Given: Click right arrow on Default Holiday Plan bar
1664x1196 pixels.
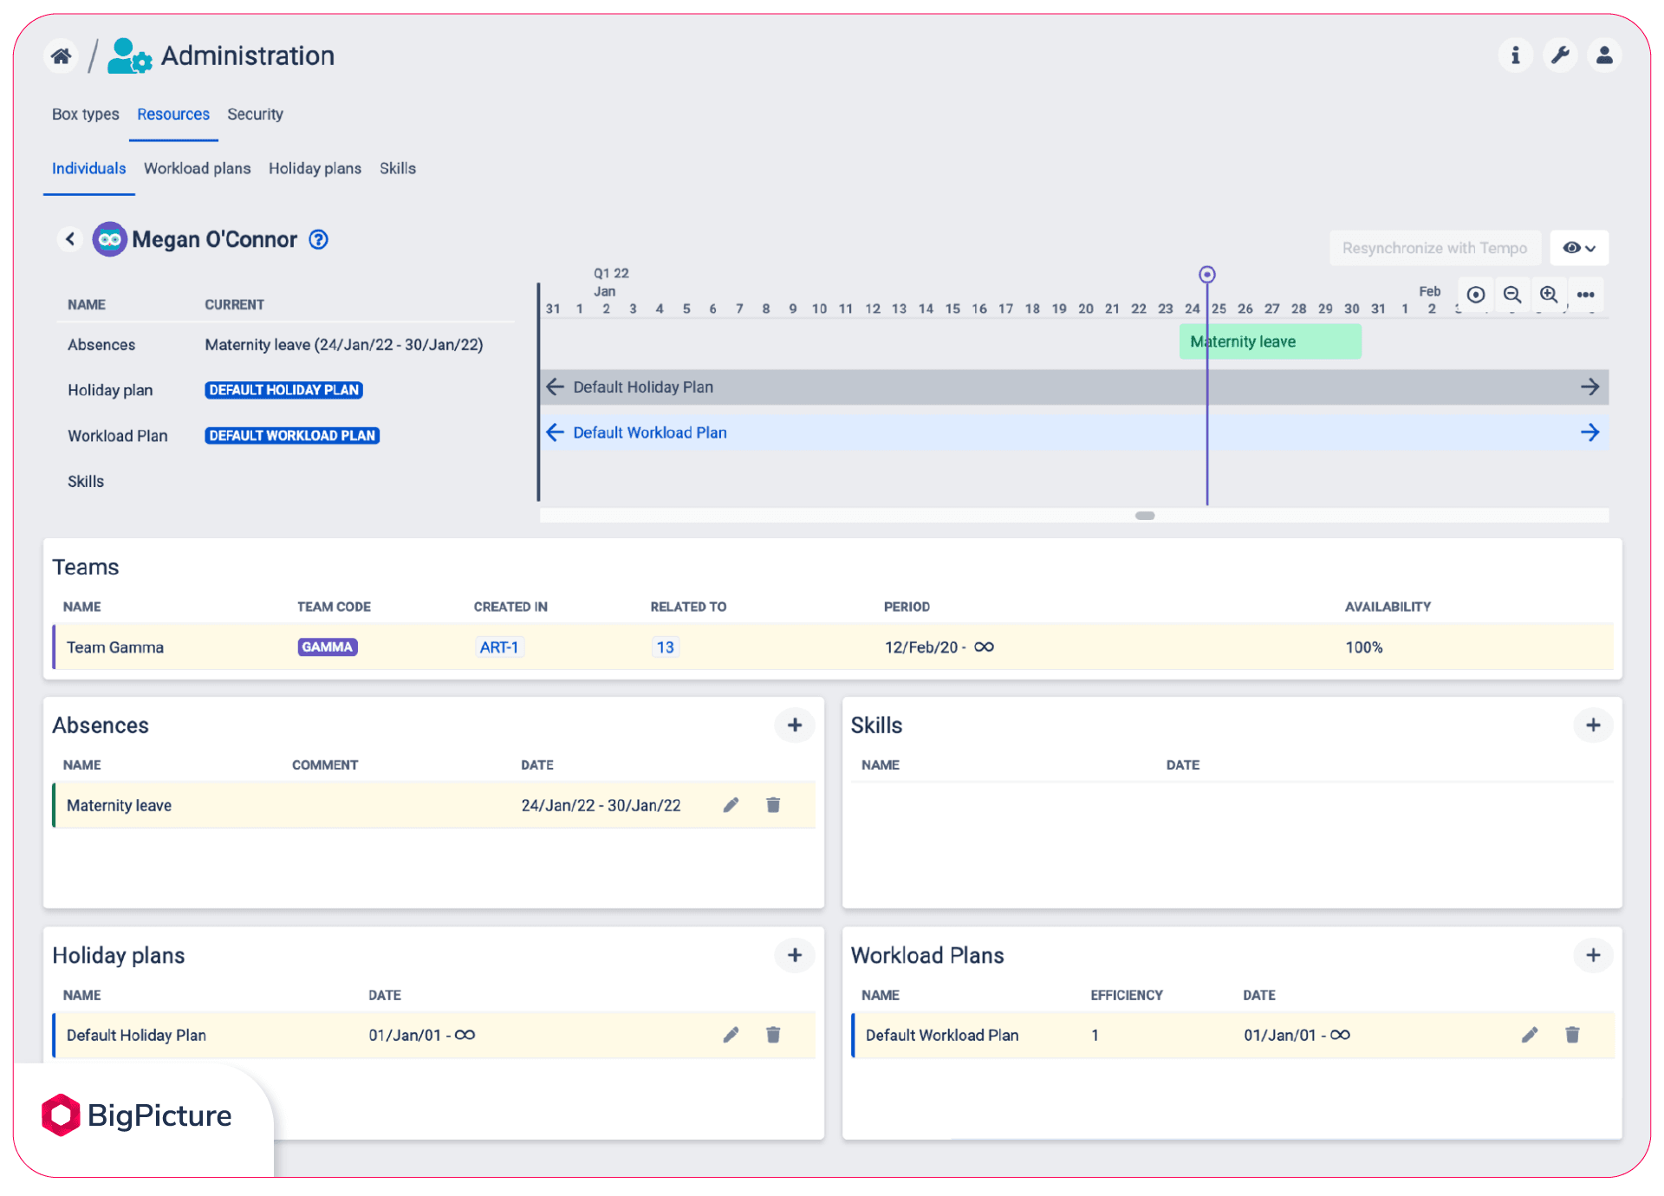Looking at the screenshot, I should coord(1589,387).
